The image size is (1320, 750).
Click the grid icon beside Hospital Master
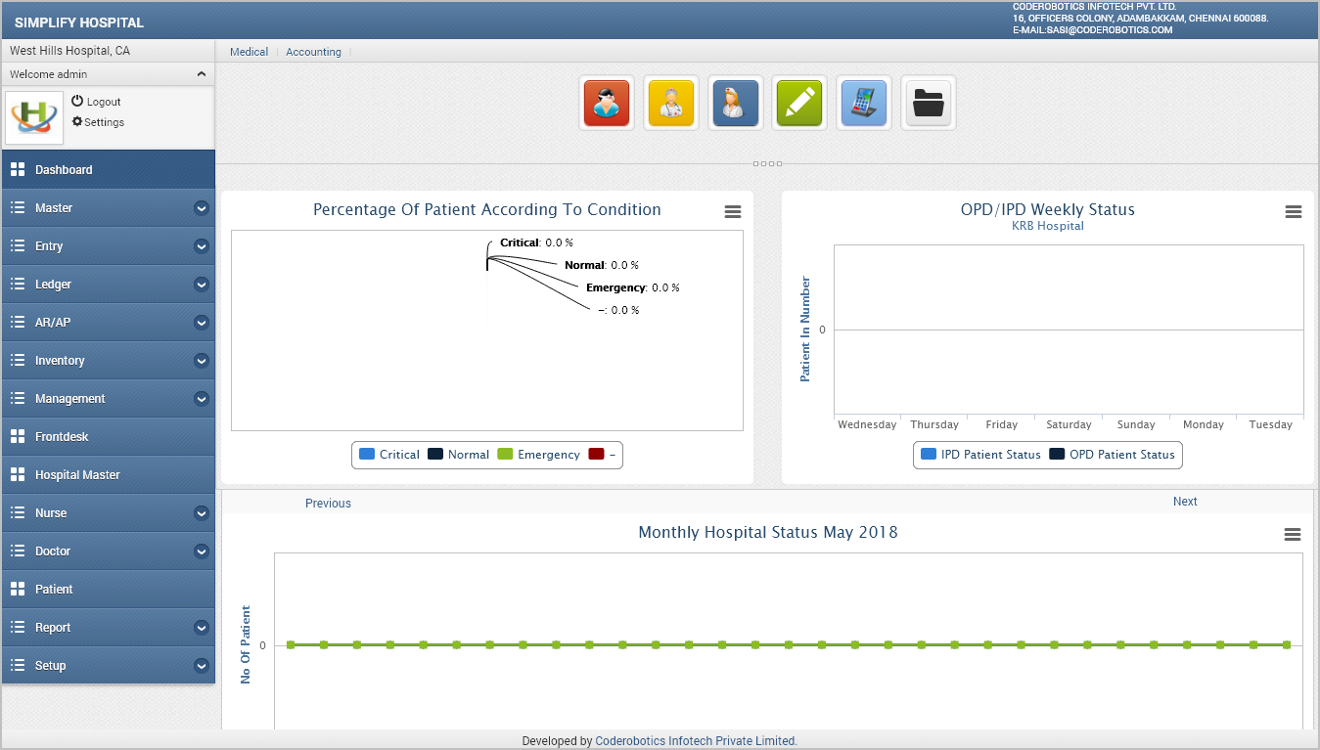click(18, 474)
